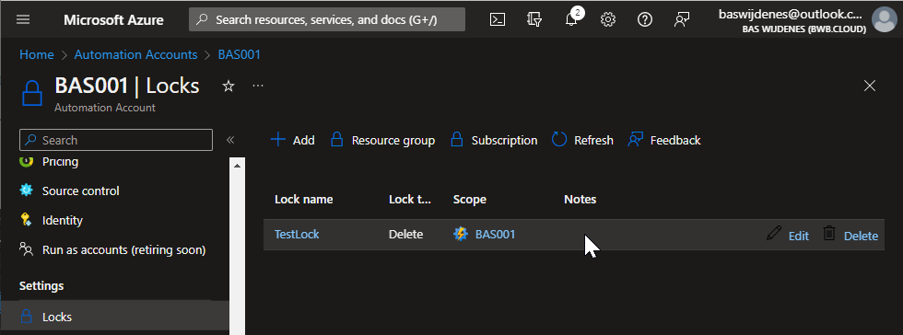The height and width of the screenshot is (335, 903).
Task: Click top bar feedback icon
Action: tap(682, 19)
